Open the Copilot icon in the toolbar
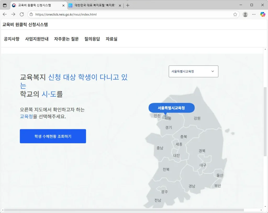 [x=263, y=14]
